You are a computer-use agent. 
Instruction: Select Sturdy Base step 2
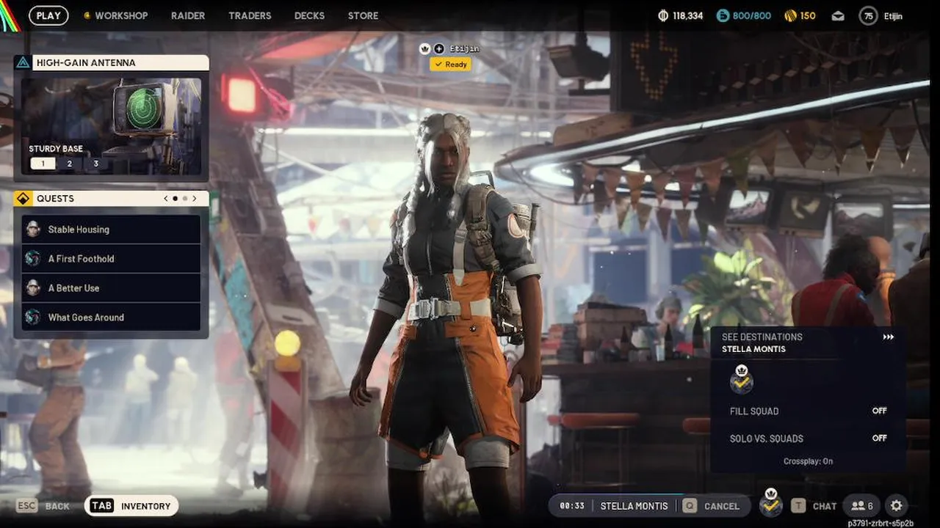(x=70, y=164)
